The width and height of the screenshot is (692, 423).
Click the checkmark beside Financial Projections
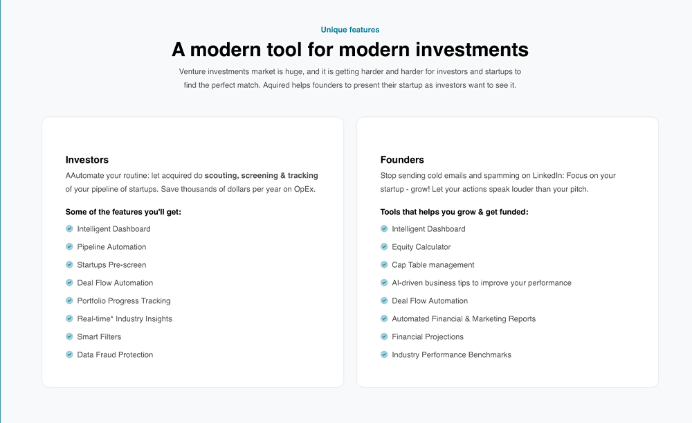(384, 336)
